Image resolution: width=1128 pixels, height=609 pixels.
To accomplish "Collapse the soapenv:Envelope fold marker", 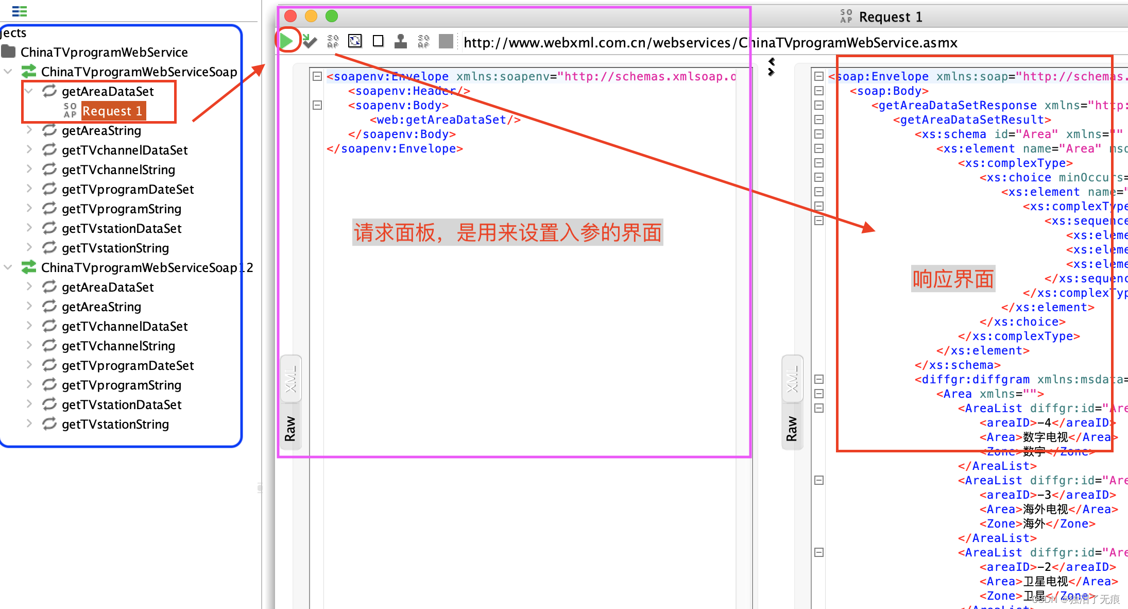I will 317,76.
